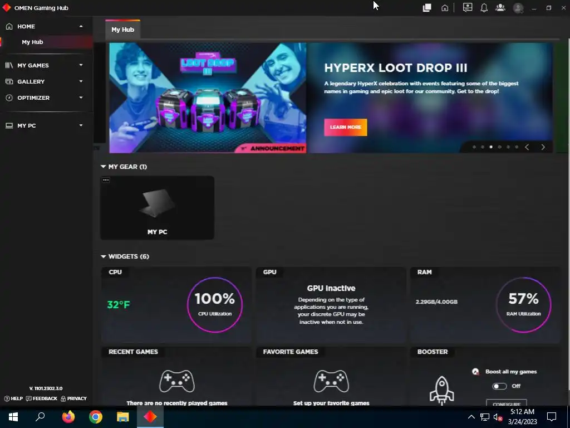Expand the OPTIMIZER dropdown arrow
This screenshot has height=428, width=570.
point(81,98)
